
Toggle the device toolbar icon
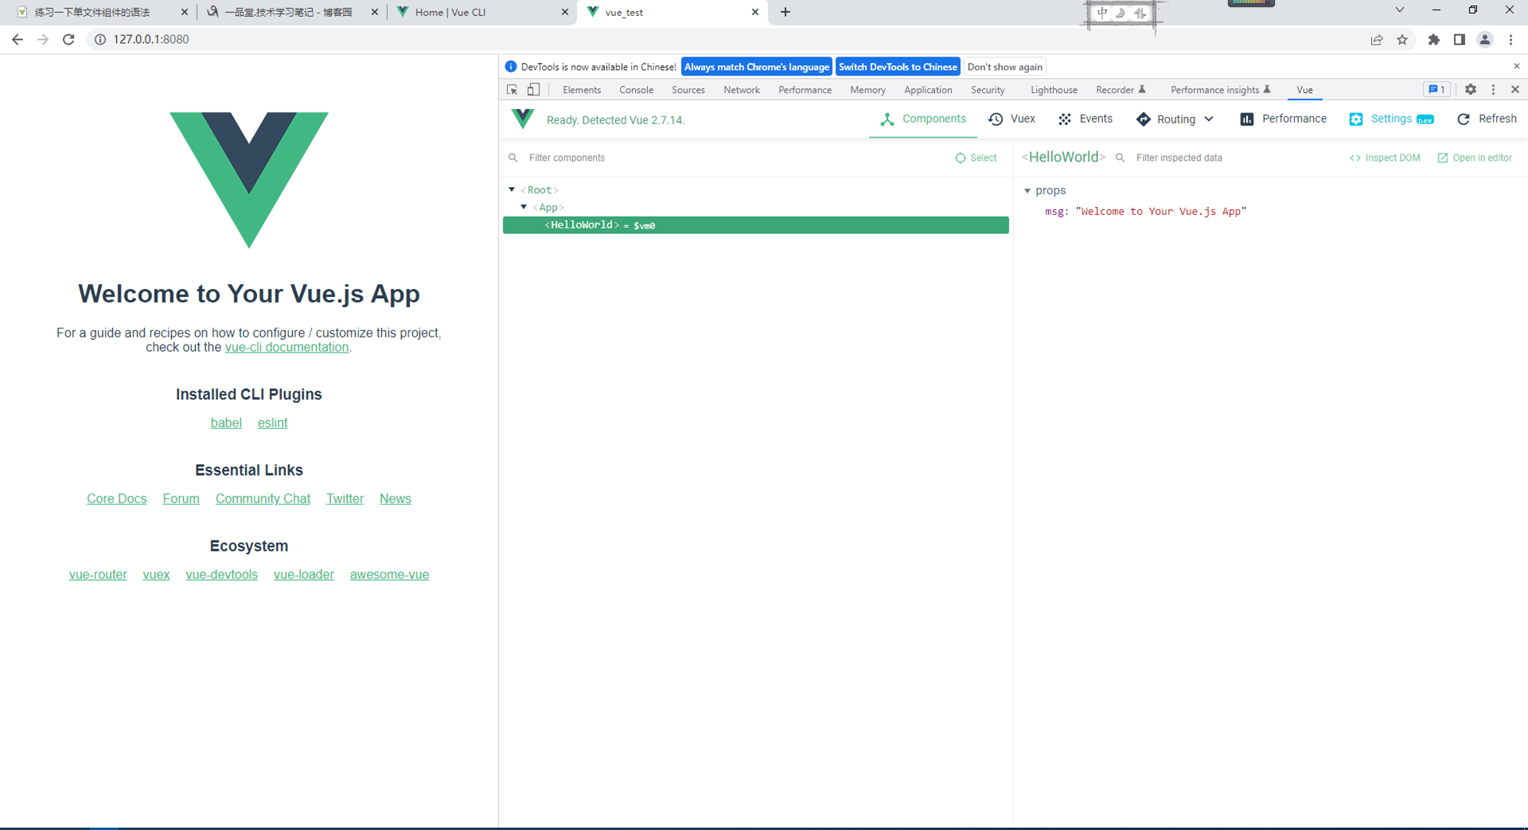click(534, 90)
